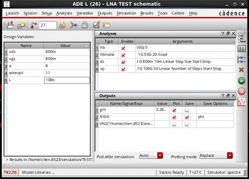
Task: Click the orange X delete icon
Action: 241,70
